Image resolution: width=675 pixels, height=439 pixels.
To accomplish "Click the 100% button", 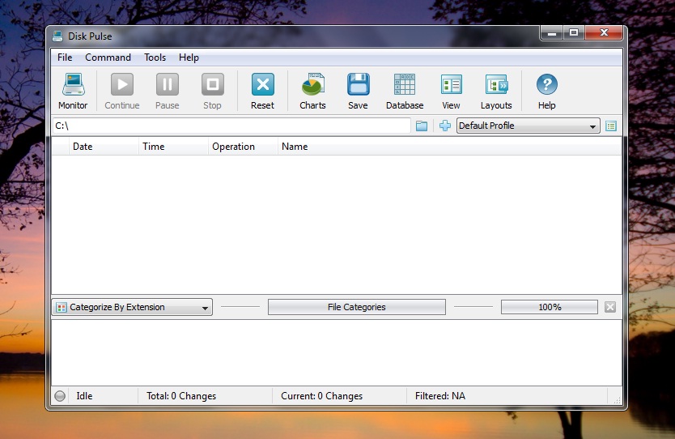I will pyautogui.click(x=550, y=307).
